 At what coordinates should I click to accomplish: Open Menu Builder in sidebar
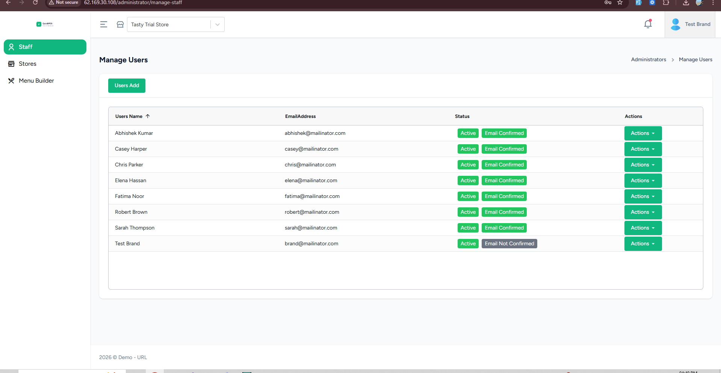click(x=36, y=81)
